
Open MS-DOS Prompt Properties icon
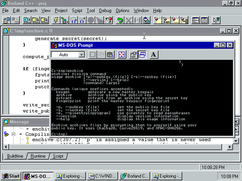click(134, 55)
